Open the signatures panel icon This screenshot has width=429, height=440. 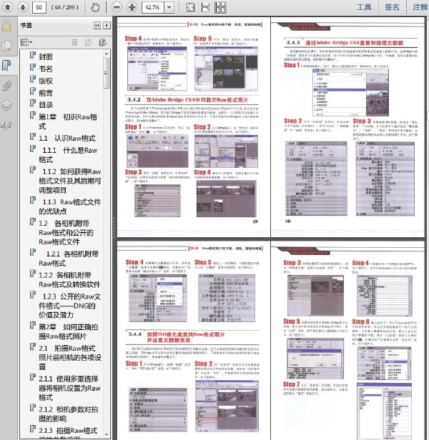(x=6, y=126)
